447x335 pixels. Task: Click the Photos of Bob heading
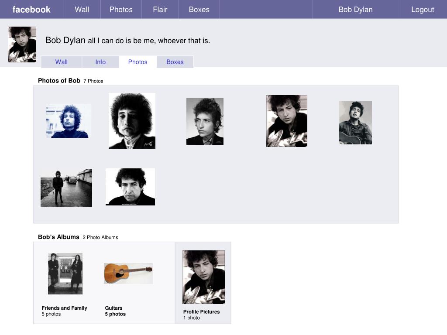pos(59,81)
